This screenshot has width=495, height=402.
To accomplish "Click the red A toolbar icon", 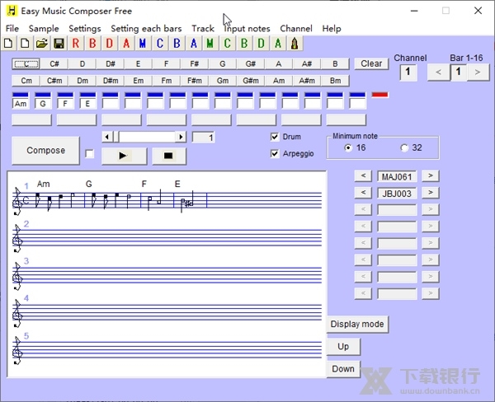I will coord(126,43).
